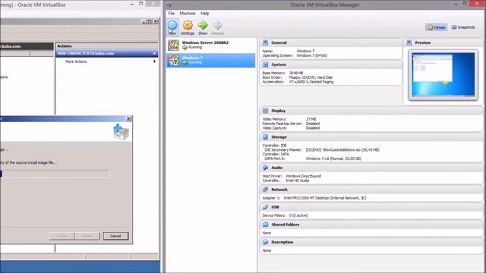
Task: Click the Network section icon
Action: pyautogui.click(x=265, y=190)
